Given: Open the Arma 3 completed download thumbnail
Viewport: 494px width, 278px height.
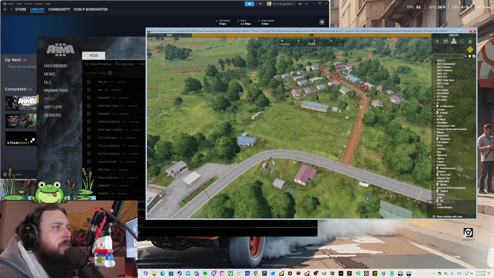Looking at the screenshot, I should point(21,103).
